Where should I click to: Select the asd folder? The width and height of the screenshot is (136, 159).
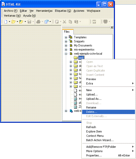pyautogui.click(x=81, y=58)
